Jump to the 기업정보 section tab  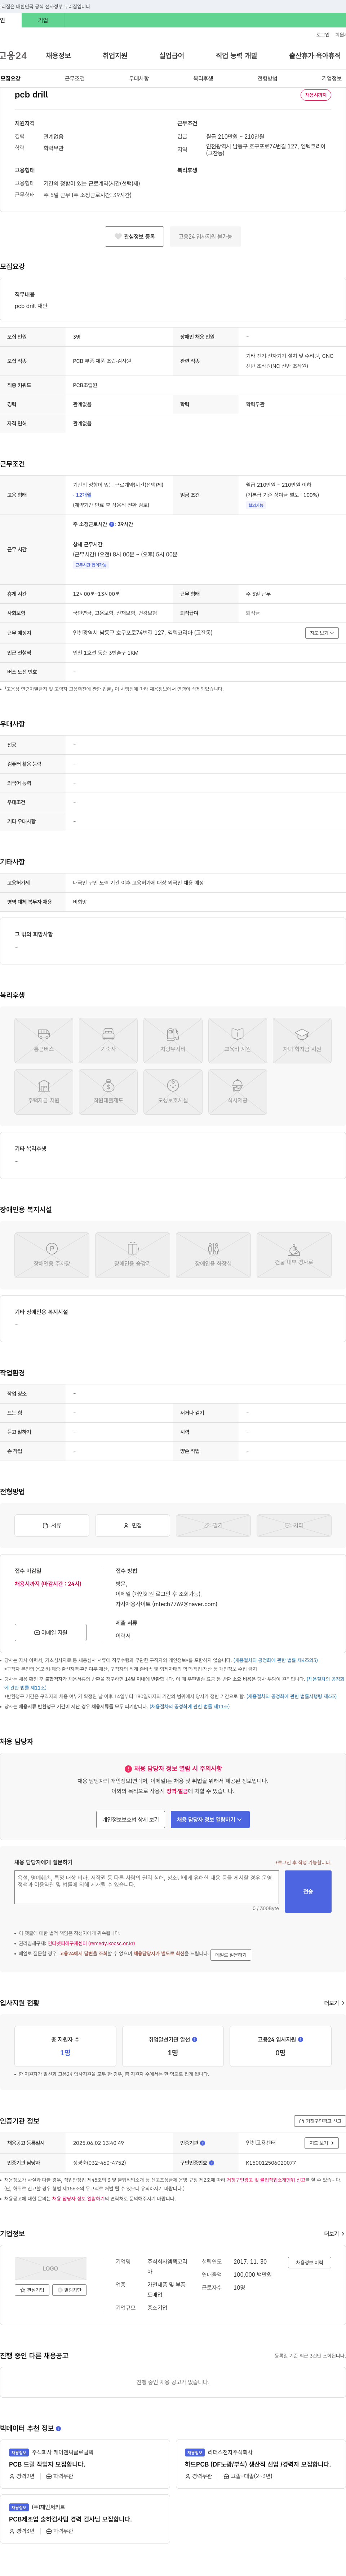pos(331,78)
